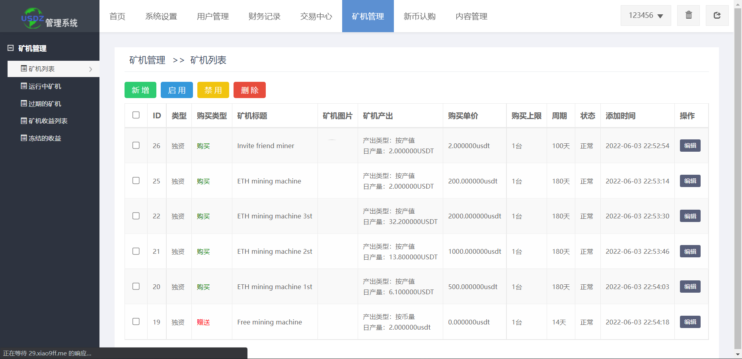Screen dimensions: 742x359
Task: Open the 用户管理 tab
Action: point(213,16)
